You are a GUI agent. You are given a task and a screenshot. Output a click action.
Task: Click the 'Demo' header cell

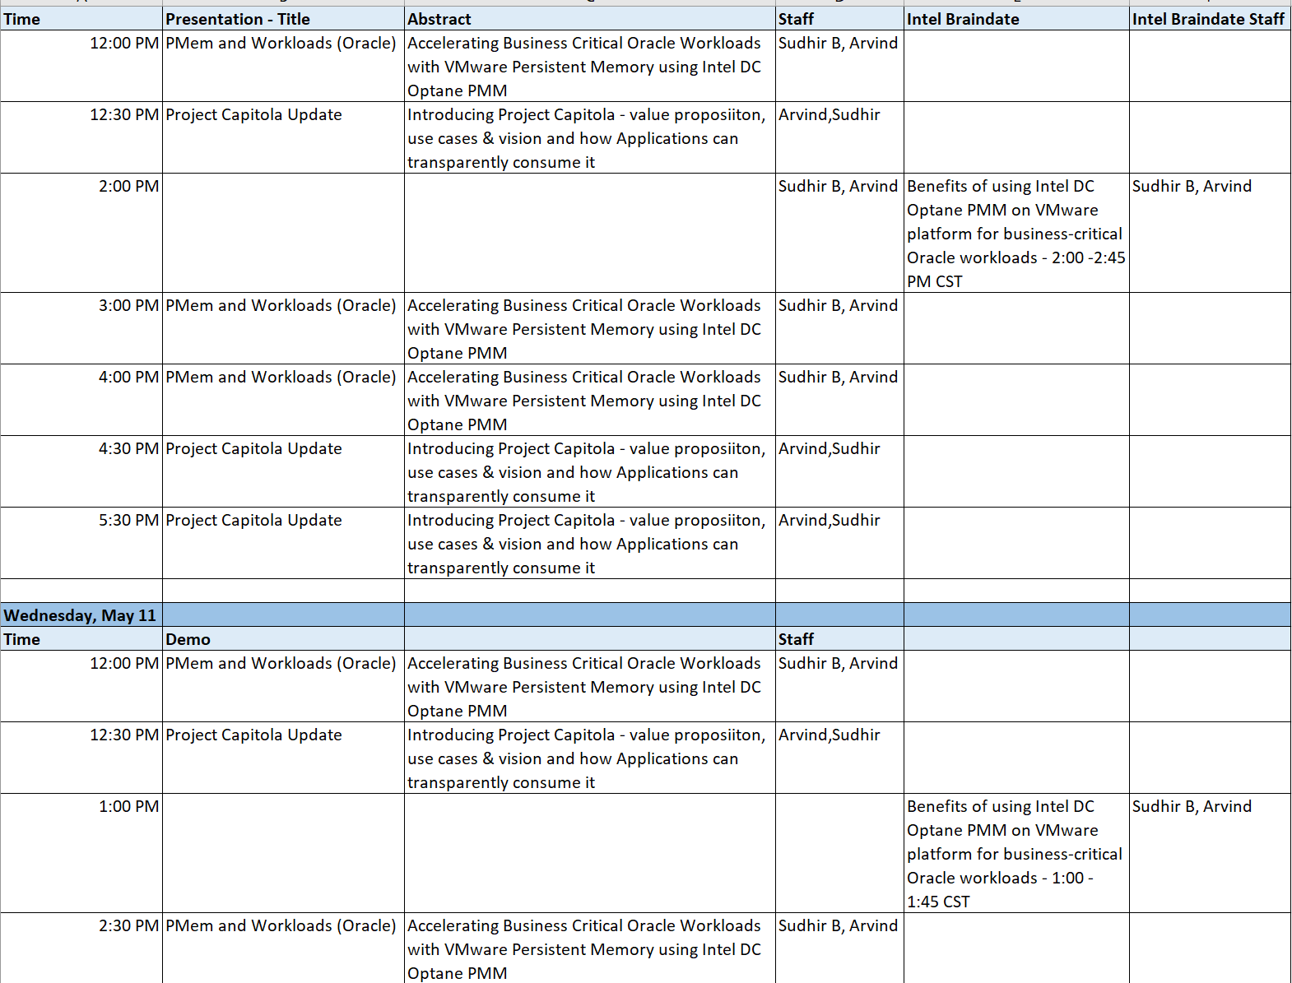click(283, 639)
